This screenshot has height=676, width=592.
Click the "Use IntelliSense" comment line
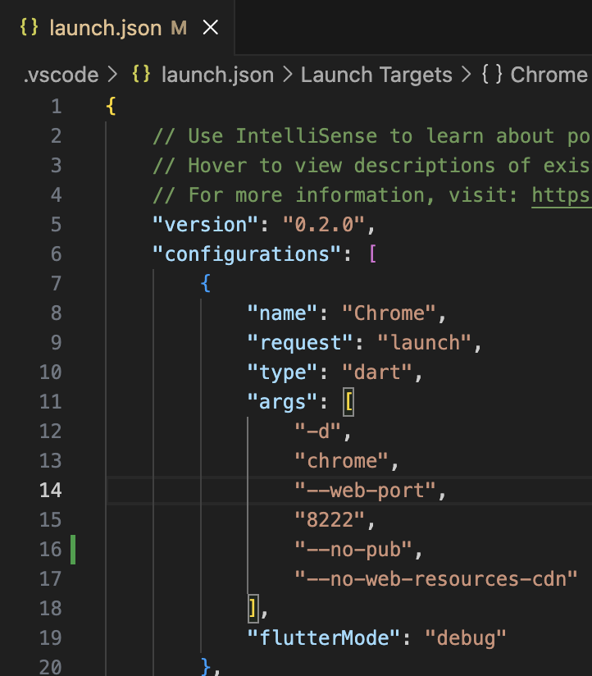coord(371,136)
